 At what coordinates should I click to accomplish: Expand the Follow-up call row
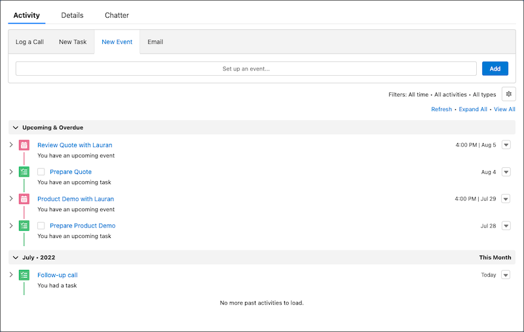[x=11, y=274]
